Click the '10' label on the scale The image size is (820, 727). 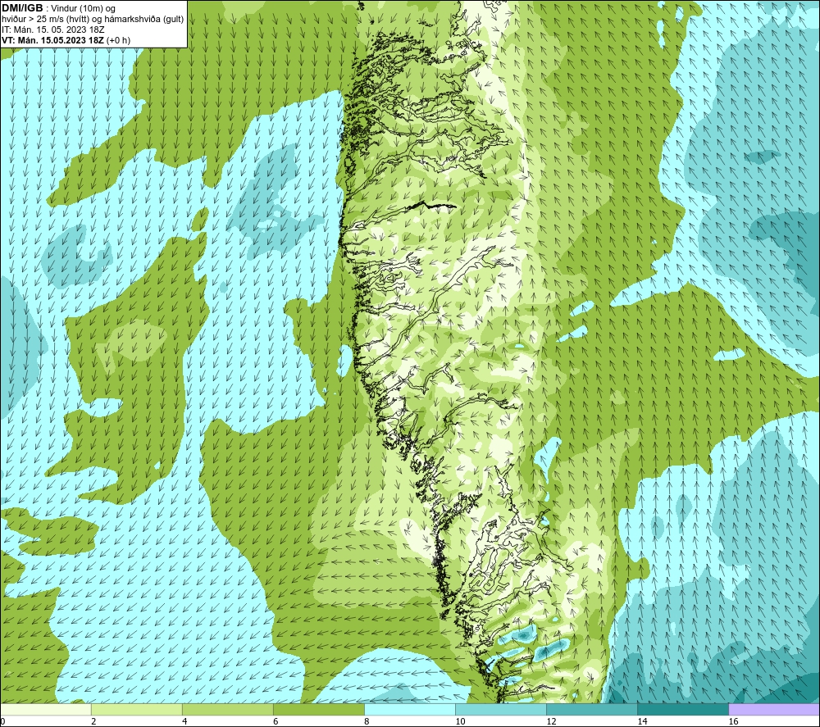(460, 721)
